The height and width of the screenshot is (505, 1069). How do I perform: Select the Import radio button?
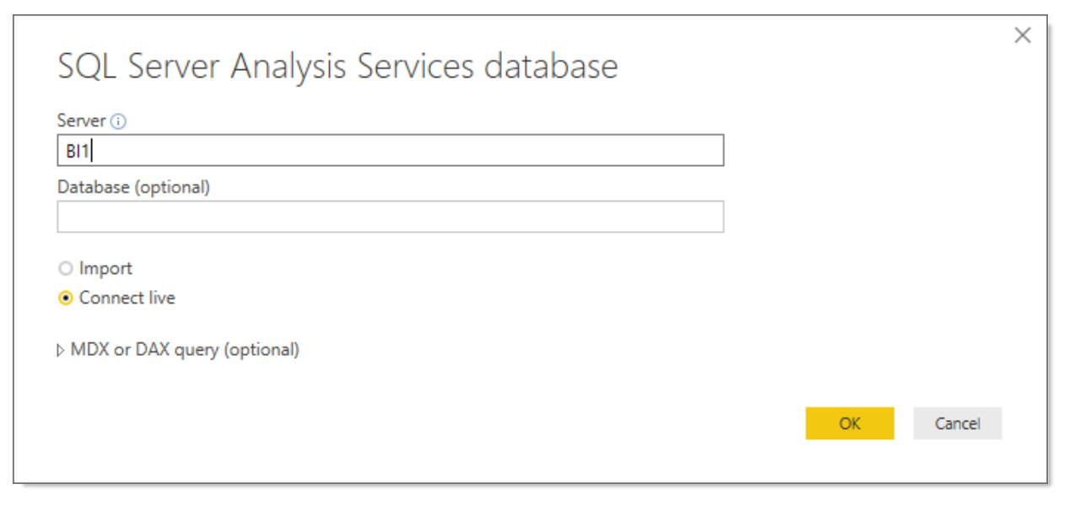65,269
